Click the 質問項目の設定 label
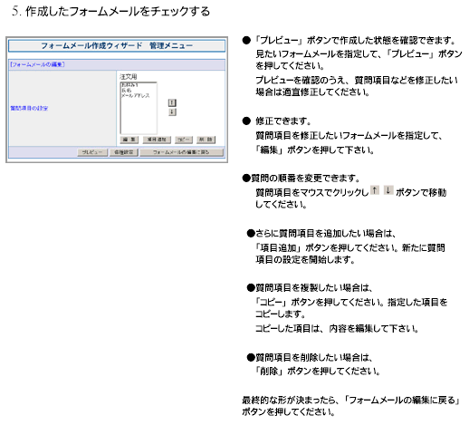Viewport: 469px width, 425px height. tap(29, 108)
